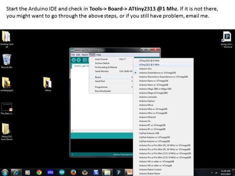Launch Firefox from the taskbar
Screen dimensions: 235x176
tap(73, 173)
